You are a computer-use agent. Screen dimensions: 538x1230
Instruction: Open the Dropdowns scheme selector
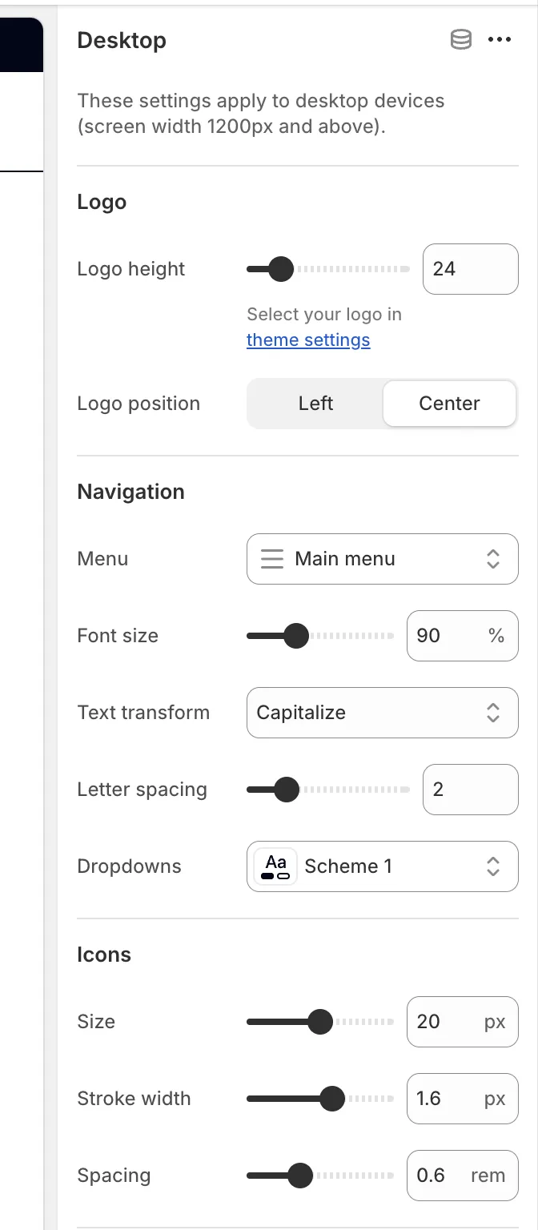click(382, 866)
